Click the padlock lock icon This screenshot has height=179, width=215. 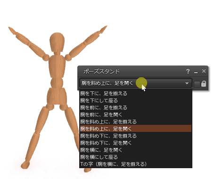coord(204,84)
